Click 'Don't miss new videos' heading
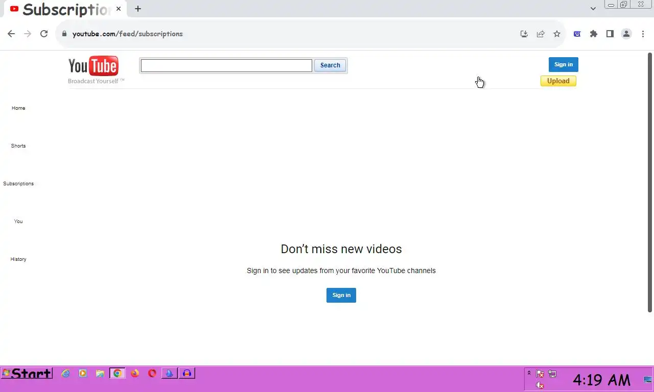The height and width of the screenshot is (392, 654). tap(341, 249)
